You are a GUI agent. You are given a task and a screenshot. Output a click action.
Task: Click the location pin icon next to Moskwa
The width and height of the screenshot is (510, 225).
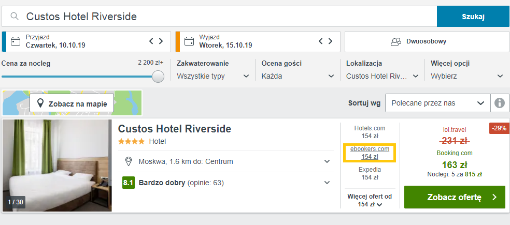pos(129,161)
